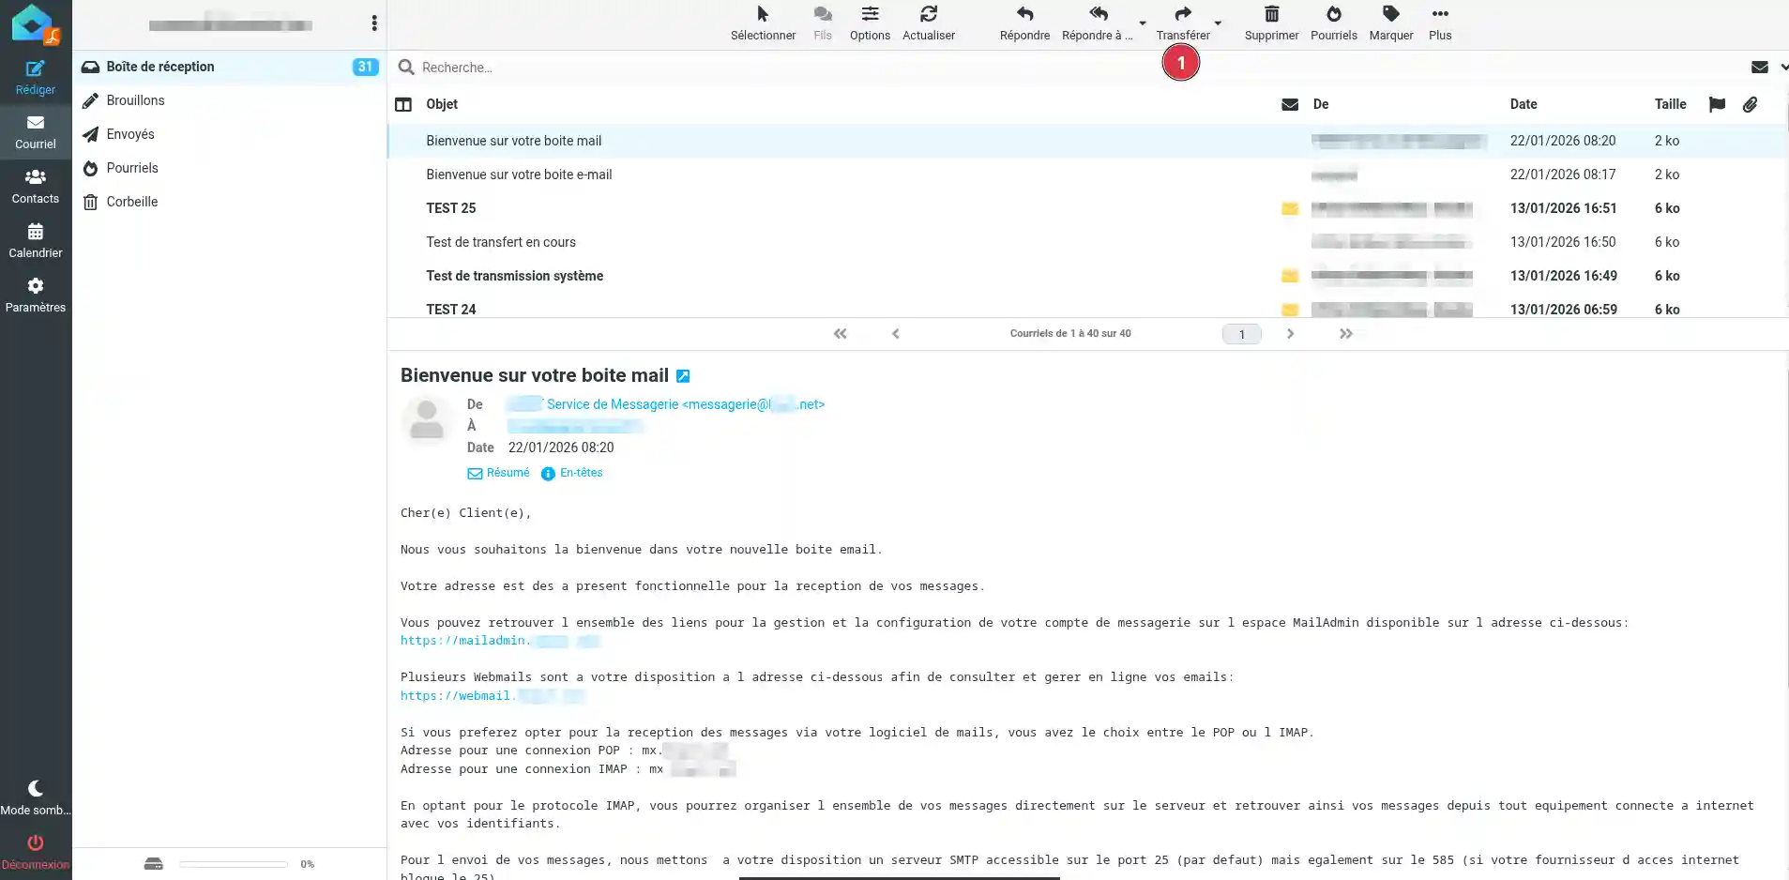Screen dimensions: 1789x880
Task: Select the Envoyés folder
Action: click(230, 134)
